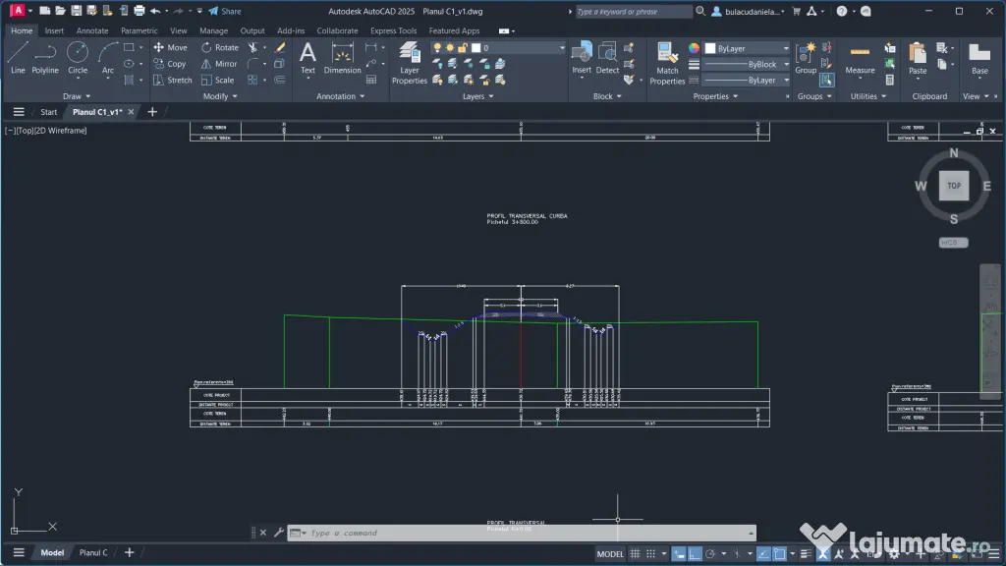
Task: Expand the Block panel options
Action: pos(607,96)
